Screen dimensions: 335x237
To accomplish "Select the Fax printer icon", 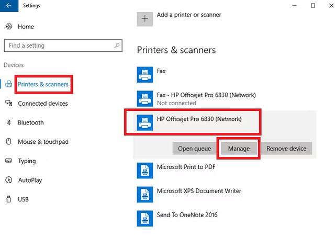I will point(145,75).
